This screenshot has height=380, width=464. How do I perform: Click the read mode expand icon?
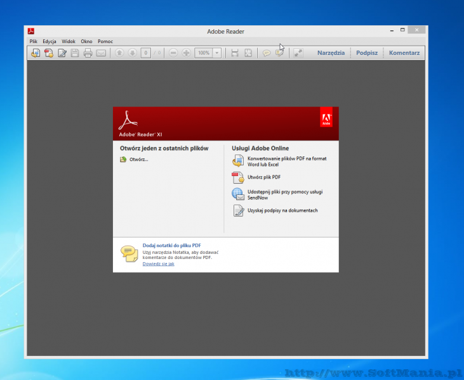pyautogui.click(x=298, y=53)
